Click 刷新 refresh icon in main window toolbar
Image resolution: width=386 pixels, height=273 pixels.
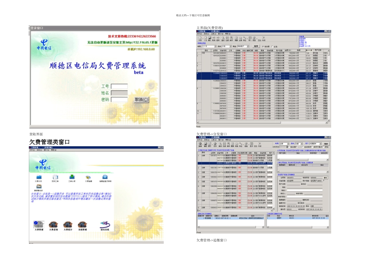pos(236,39)
